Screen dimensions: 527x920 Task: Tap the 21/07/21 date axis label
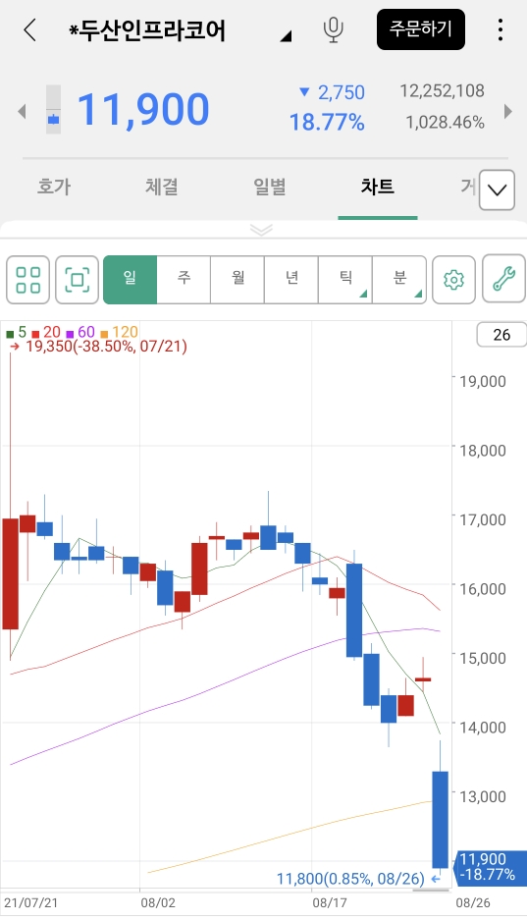click(30, 902)
